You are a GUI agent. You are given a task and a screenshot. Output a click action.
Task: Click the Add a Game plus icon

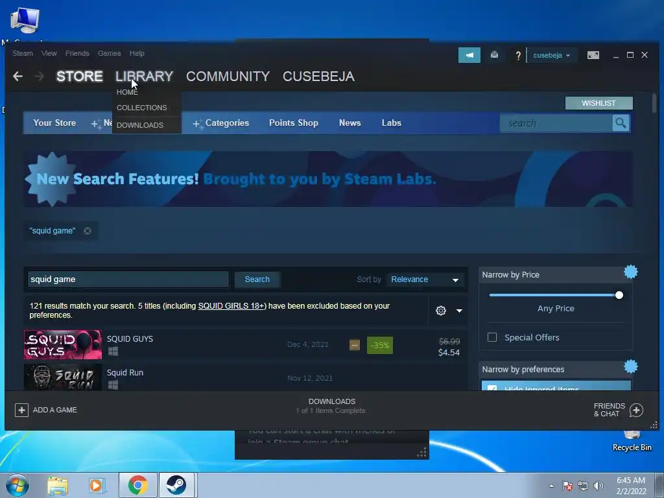pos(21,410)
